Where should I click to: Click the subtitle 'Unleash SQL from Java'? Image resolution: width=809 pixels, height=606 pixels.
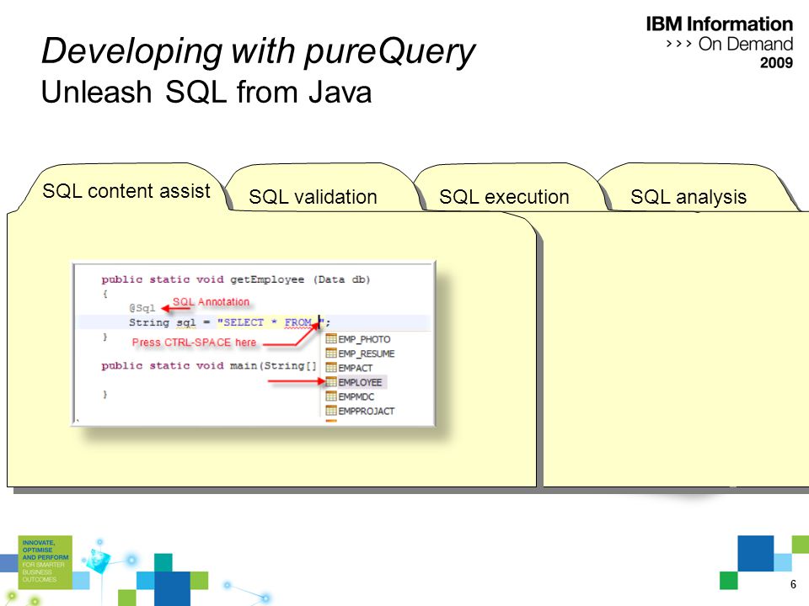[206, 93]
